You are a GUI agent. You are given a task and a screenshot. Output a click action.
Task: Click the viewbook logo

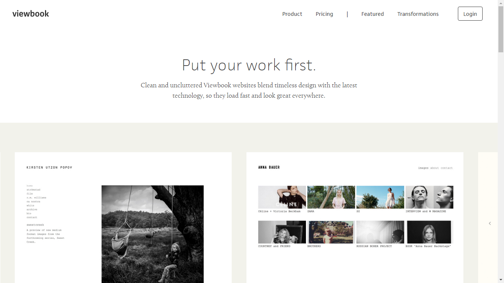tap(31, 14)
